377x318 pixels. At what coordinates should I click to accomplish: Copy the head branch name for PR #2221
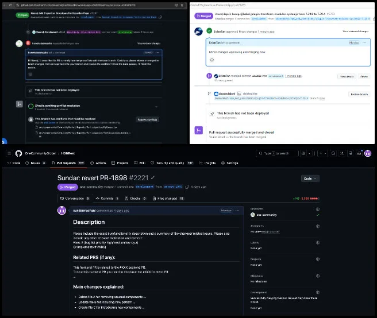[x=187, y=187]
